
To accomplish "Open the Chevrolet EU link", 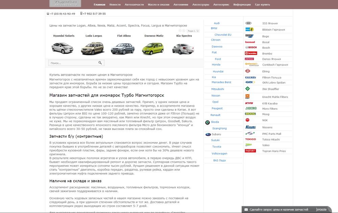I will [x=223, y=35].
